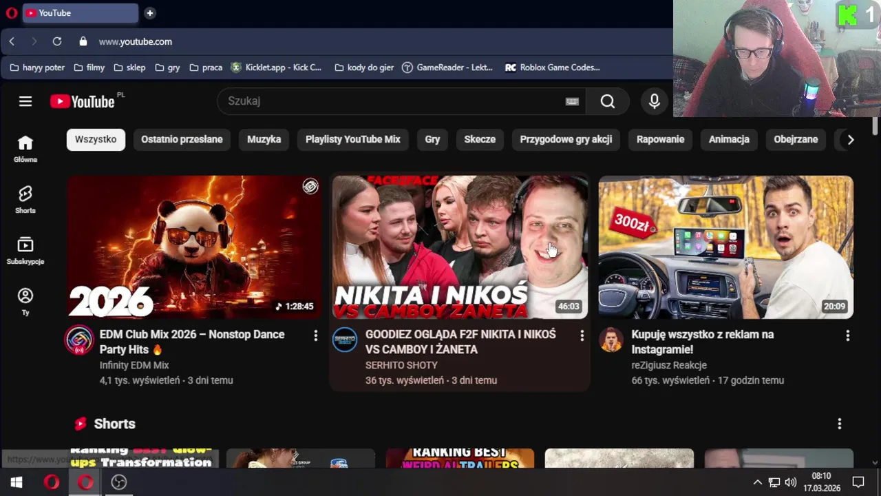Select the Przygodowe gry akcji chip
Image resolution: width=881 pixels, height=496 pixels.
pos(566,139)
